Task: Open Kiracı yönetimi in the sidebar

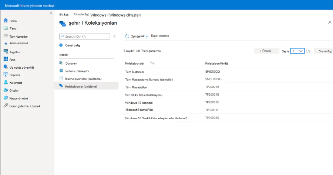Action: (x=19, y=99)
